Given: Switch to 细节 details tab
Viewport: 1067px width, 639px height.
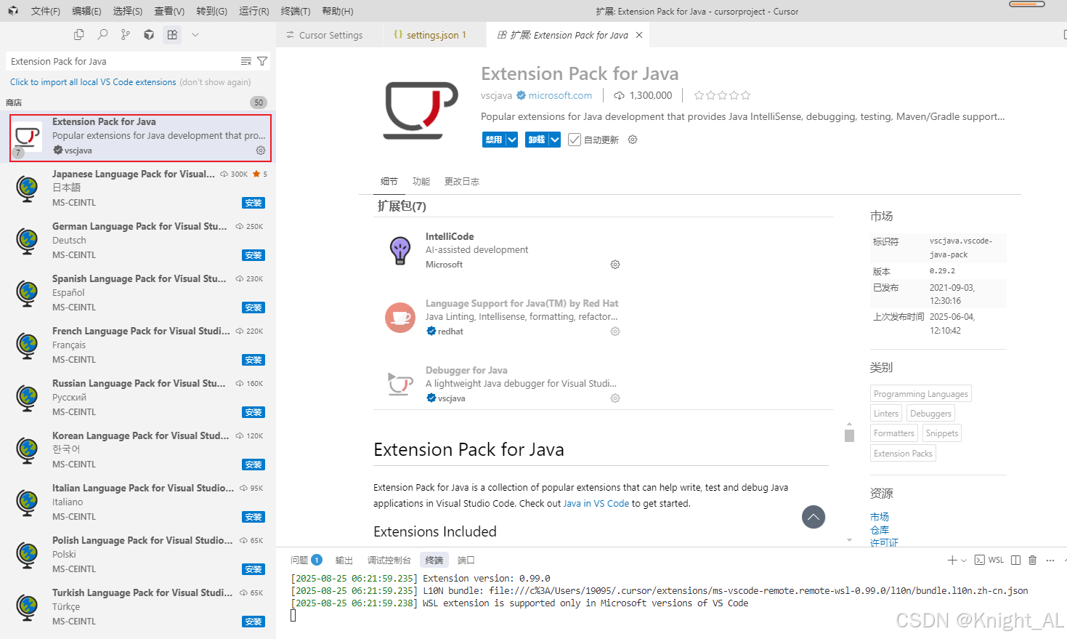Looking at the screenshot, I should click(x=389, y=182).
